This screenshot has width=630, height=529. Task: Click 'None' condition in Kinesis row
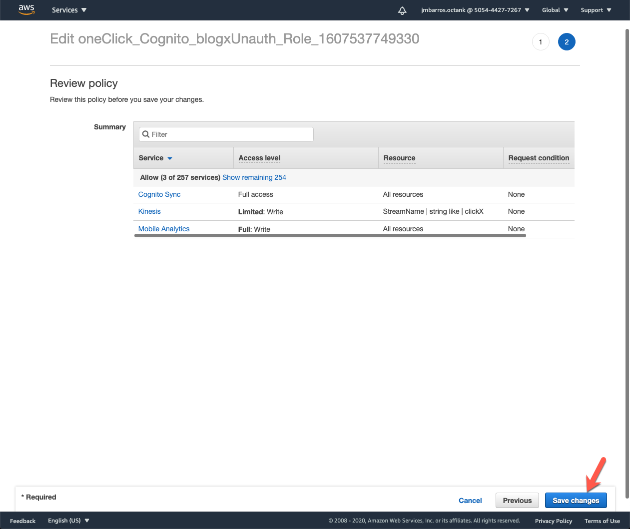(x=517, y=211)
